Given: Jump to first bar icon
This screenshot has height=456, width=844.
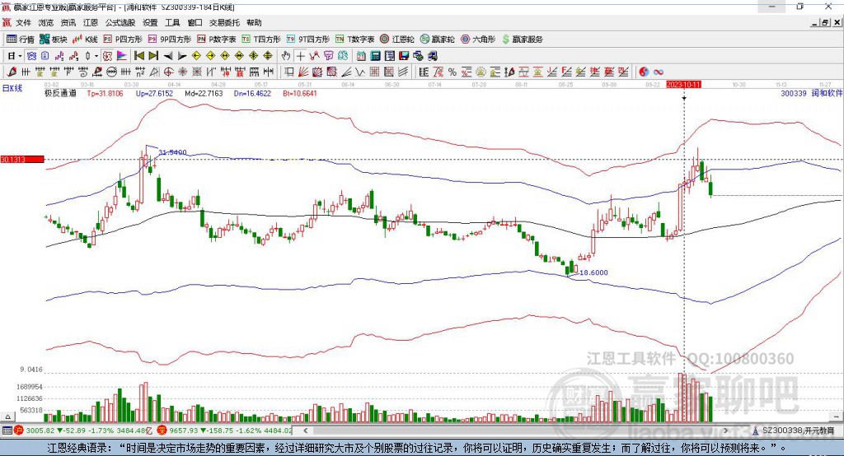Looking at the screenshot, I should [x=138, y=56].
